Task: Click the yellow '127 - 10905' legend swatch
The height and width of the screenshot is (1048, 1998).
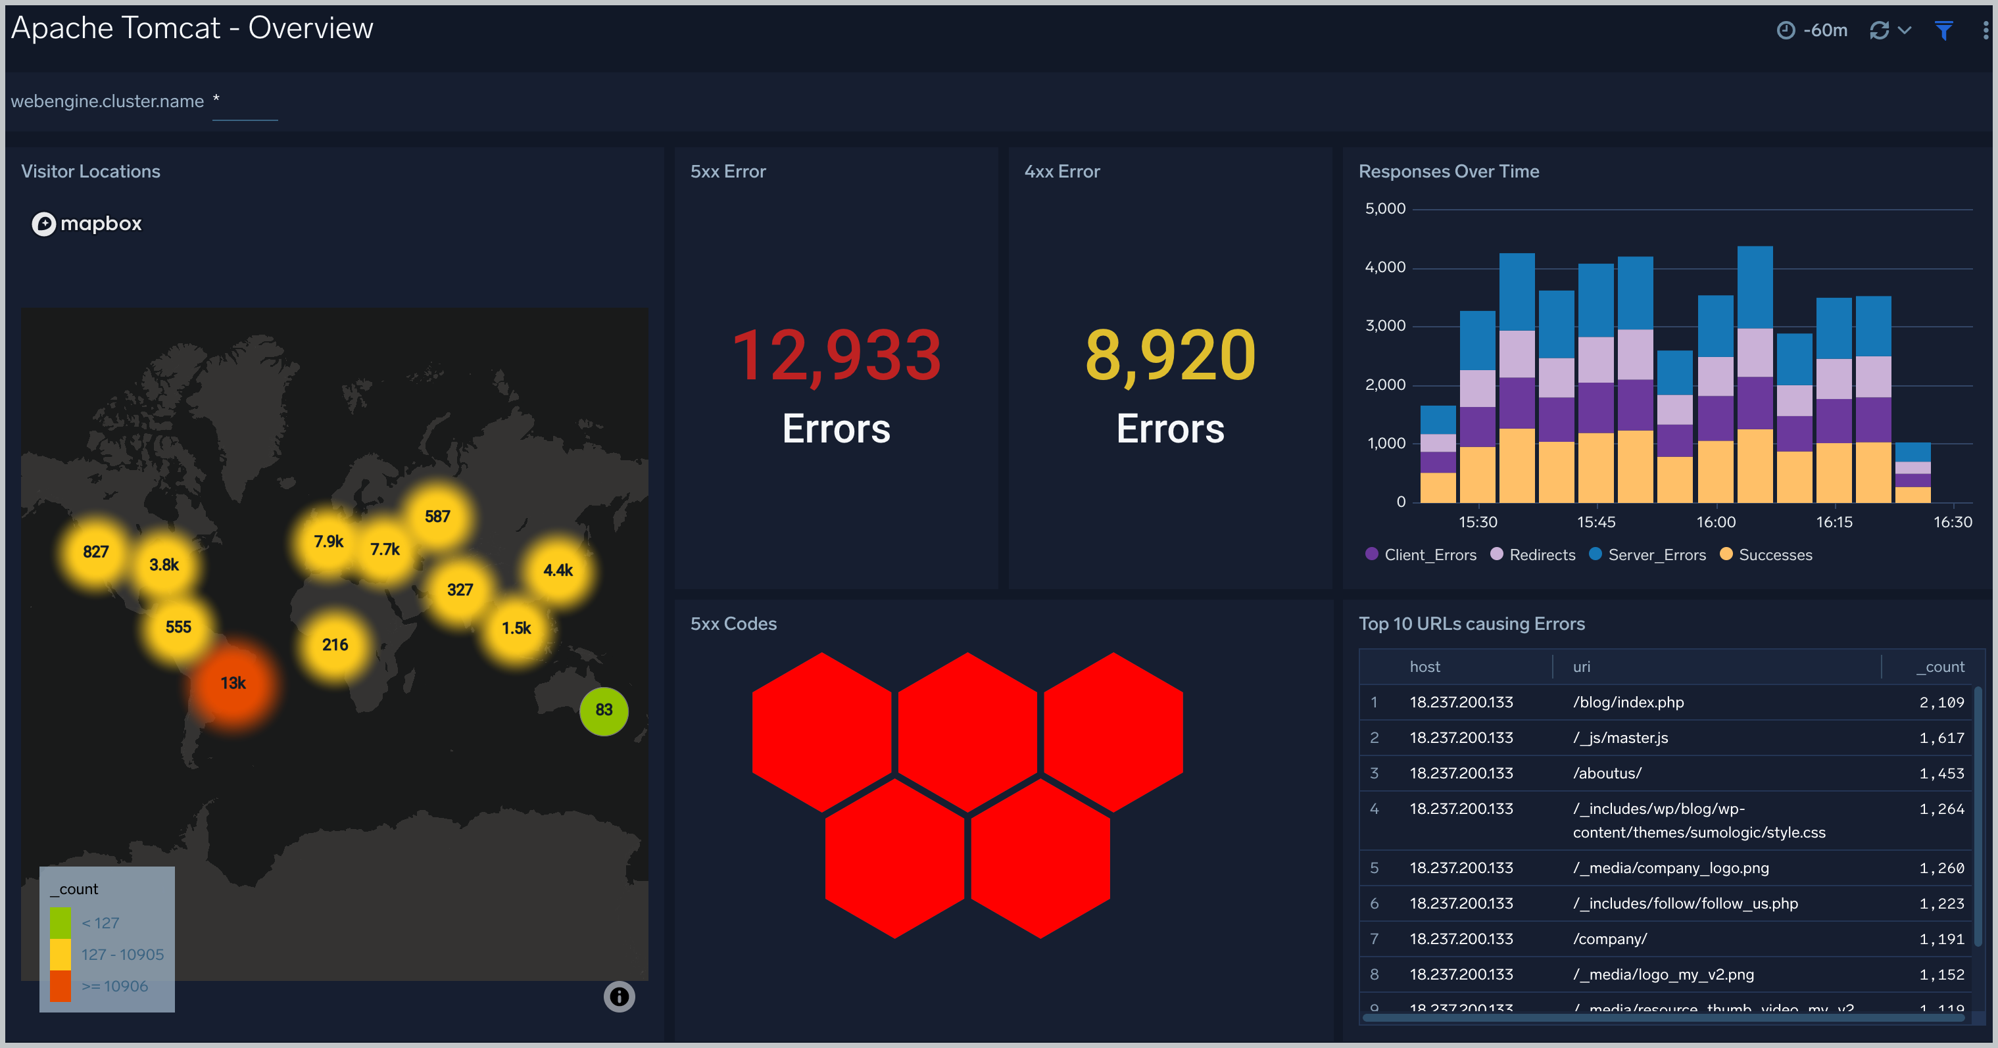Action: tap(61, 954)
